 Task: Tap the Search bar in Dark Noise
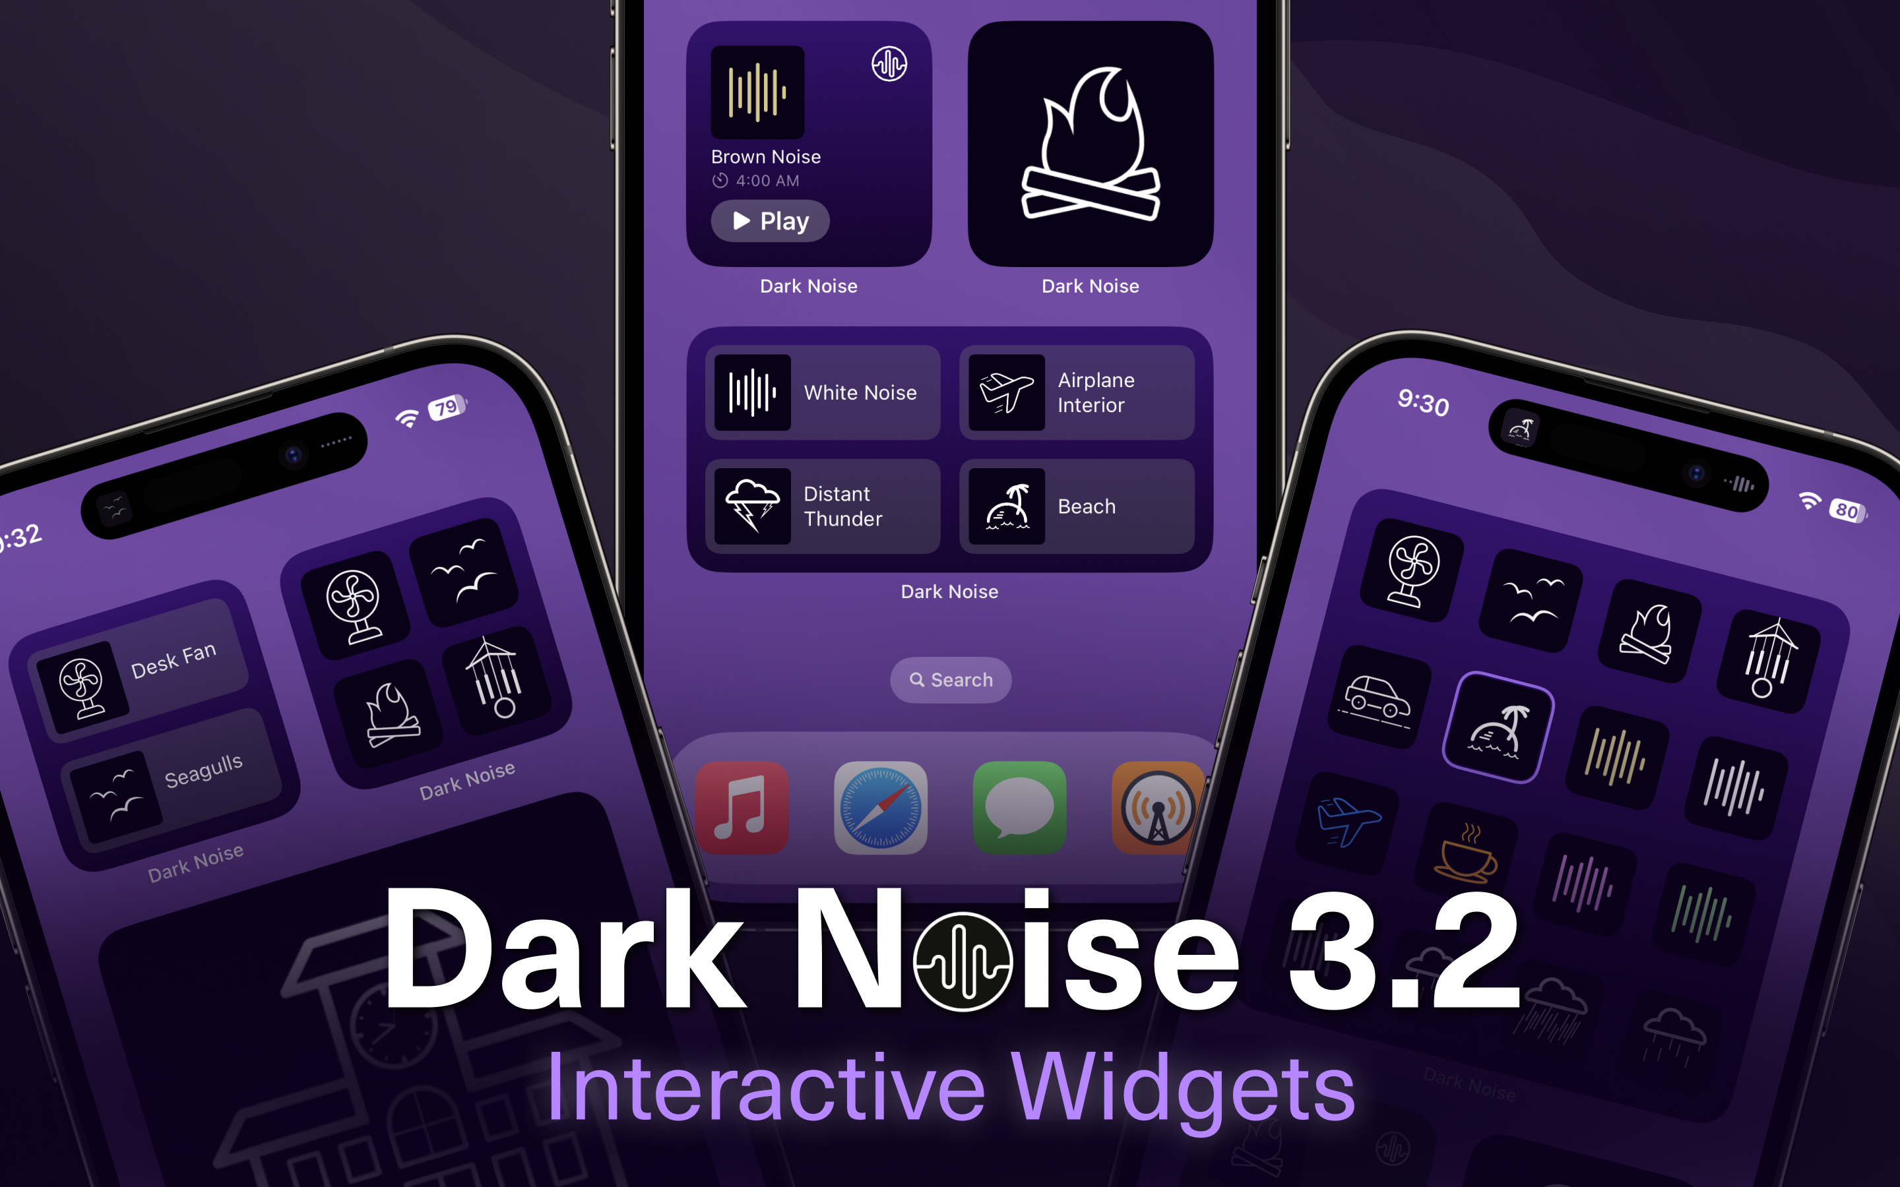pyautogui.click(x=949, y=679)
